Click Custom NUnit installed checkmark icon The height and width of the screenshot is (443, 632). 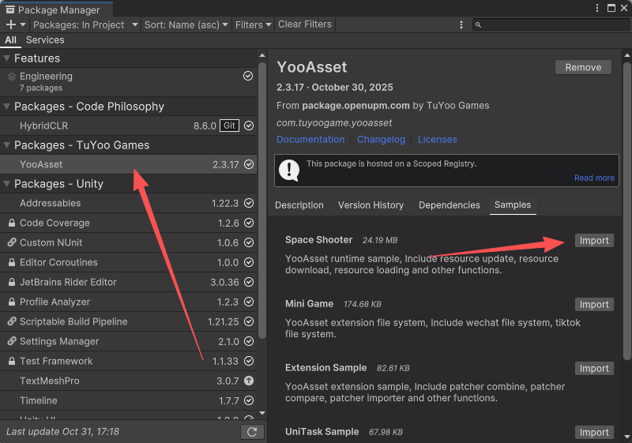(x=249, y=242)
